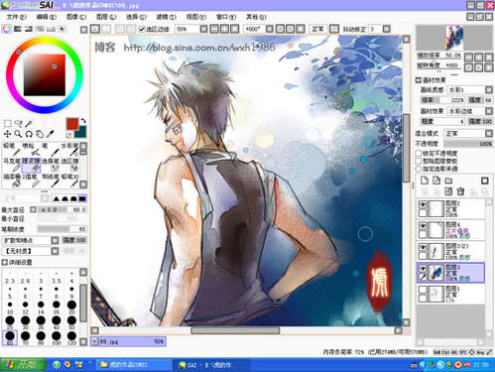Select the 60 brush size preset
The height and width of the screenshot is (372, 495).
10,338
